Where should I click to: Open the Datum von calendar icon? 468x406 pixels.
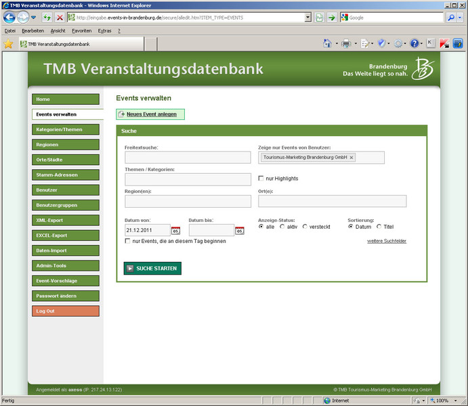coord(175,231)
